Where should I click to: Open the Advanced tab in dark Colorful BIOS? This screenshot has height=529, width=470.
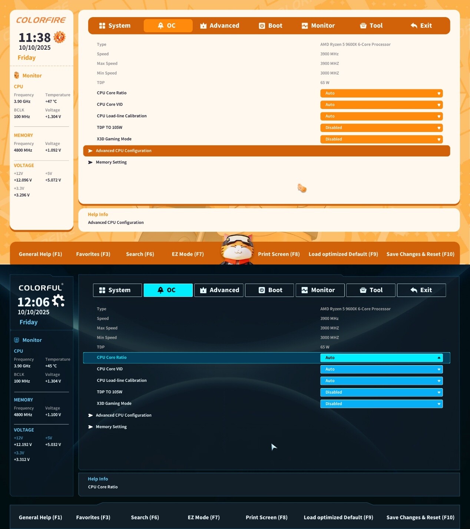click(x=219, y=290)
